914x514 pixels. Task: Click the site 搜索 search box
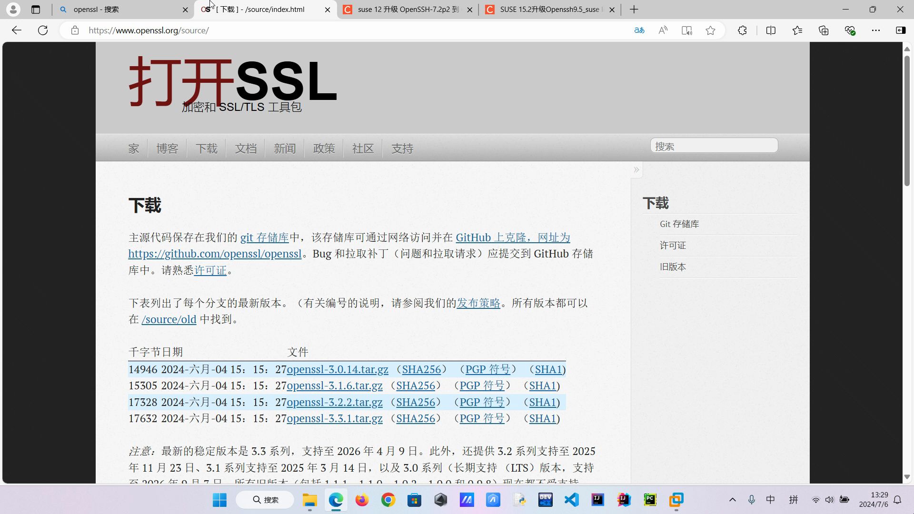click(714, 146)
